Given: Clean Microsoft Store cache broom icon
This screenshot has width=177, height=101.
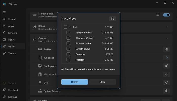Looking at the screenshot, I should [166, 74].
